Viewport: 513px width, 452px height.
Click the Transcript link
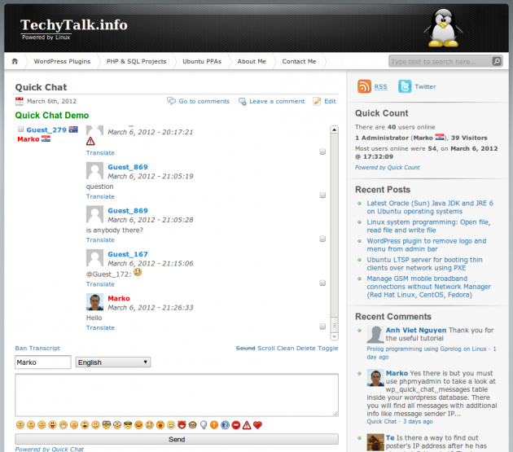point(45,349)
